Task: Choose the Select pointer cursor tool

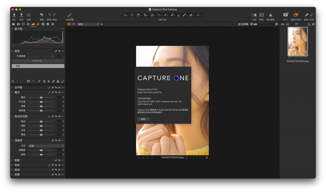Action: tap(125, 15)
